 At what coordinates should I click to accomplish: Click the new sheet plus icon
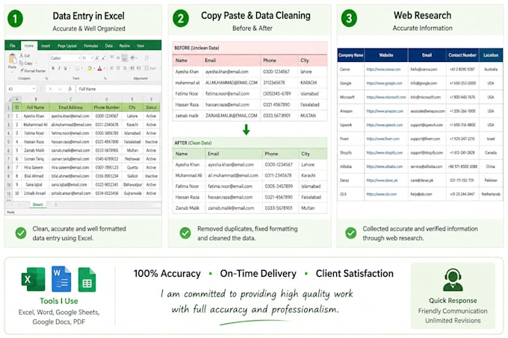click(56, 204)
